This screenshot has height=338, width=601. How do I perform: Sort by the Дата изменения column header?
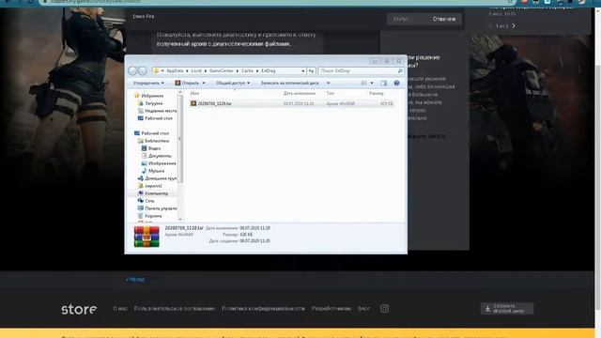tap(300, 94)
